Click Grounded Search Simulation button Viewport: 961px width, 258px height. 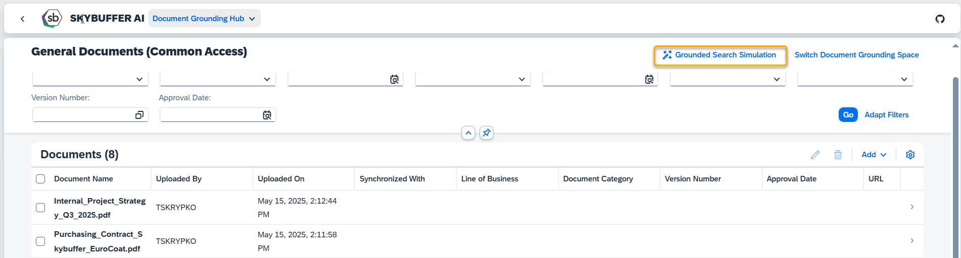click(x=720, y=55)
